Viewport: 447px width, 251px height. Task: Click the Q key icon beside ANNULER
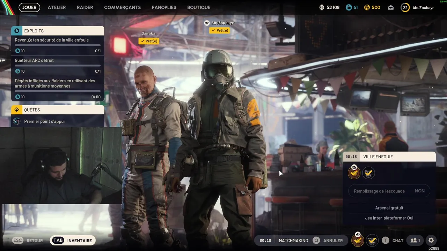click(x=316, y=240)
